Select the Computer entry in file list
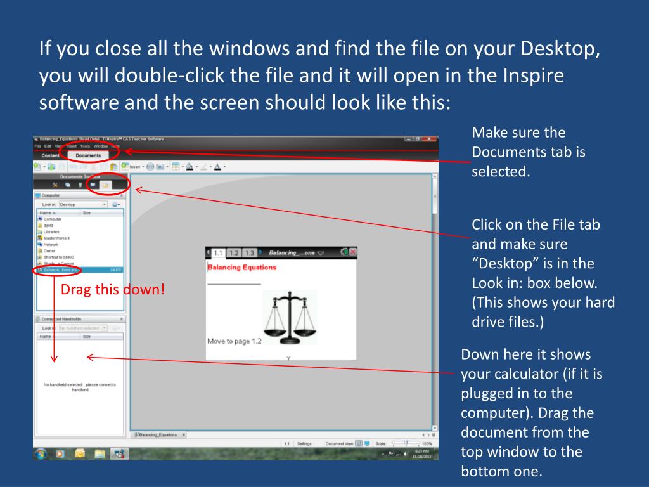This screenshot has height=487, width=649. pyautogui.click(x=80, y=219)
